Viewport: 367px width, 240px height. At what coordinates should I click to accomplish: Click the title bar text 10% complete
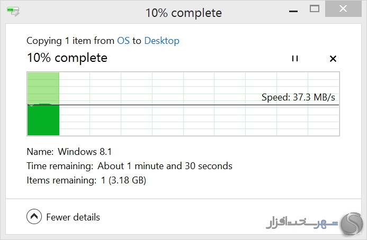coord(183,13)
